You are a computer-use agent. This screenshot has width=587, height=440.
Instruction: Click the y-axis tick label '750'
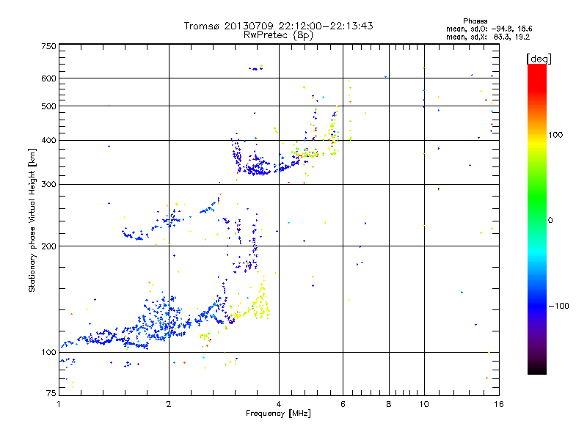(x=48, y=46)
